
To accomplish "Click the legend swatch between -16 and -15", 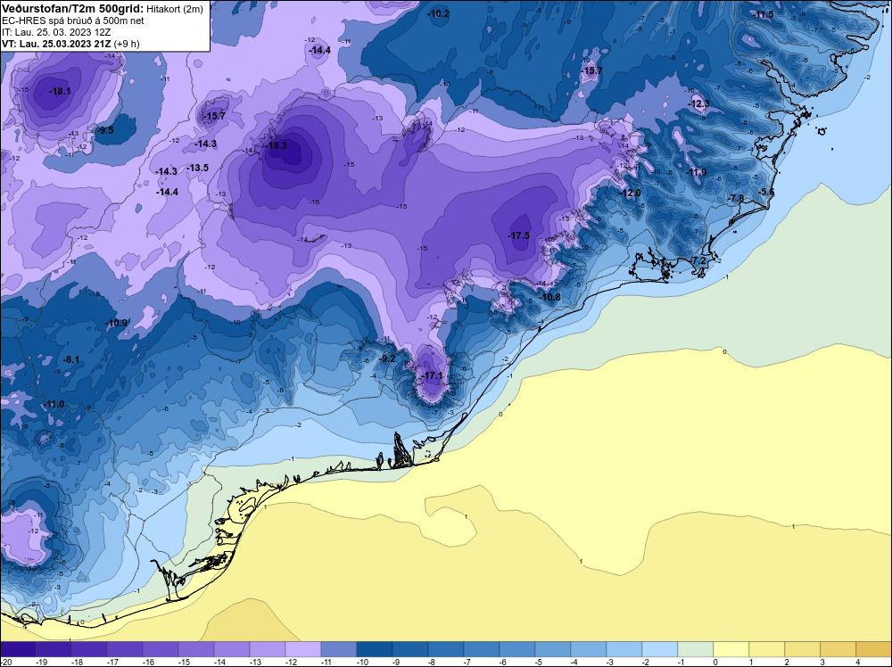I will pyautogui.click(x=161, y=649).
